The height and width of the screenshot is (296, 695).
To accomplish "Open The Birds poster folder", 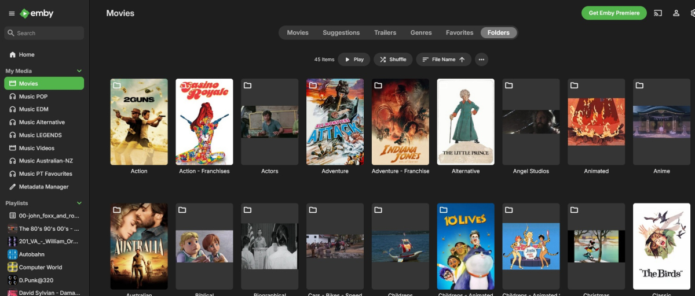I will coord(661,246).
